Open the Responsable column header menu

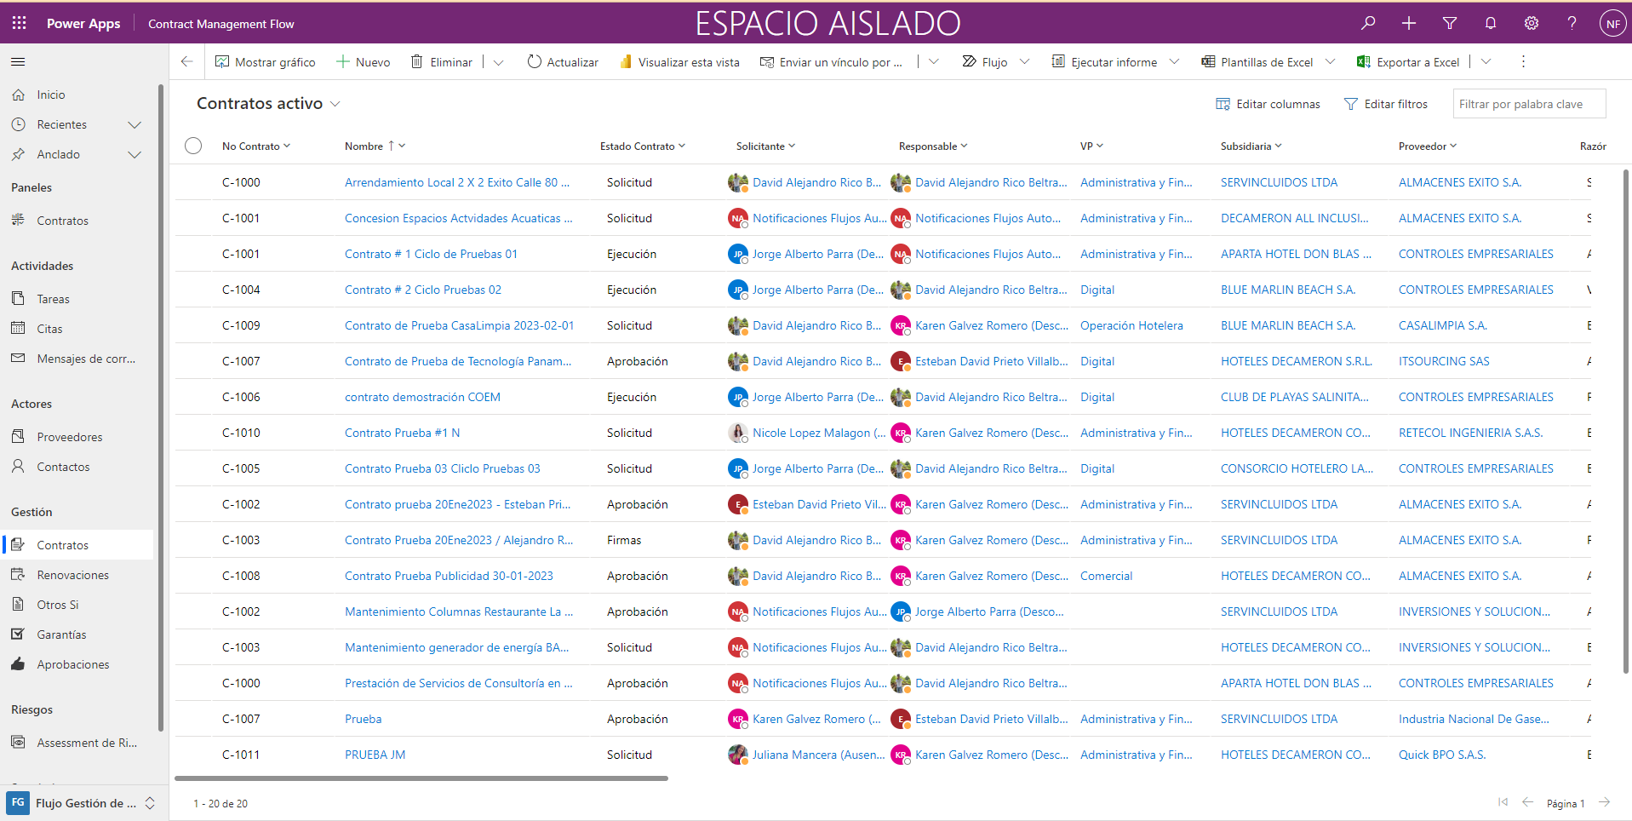point(933,146)
